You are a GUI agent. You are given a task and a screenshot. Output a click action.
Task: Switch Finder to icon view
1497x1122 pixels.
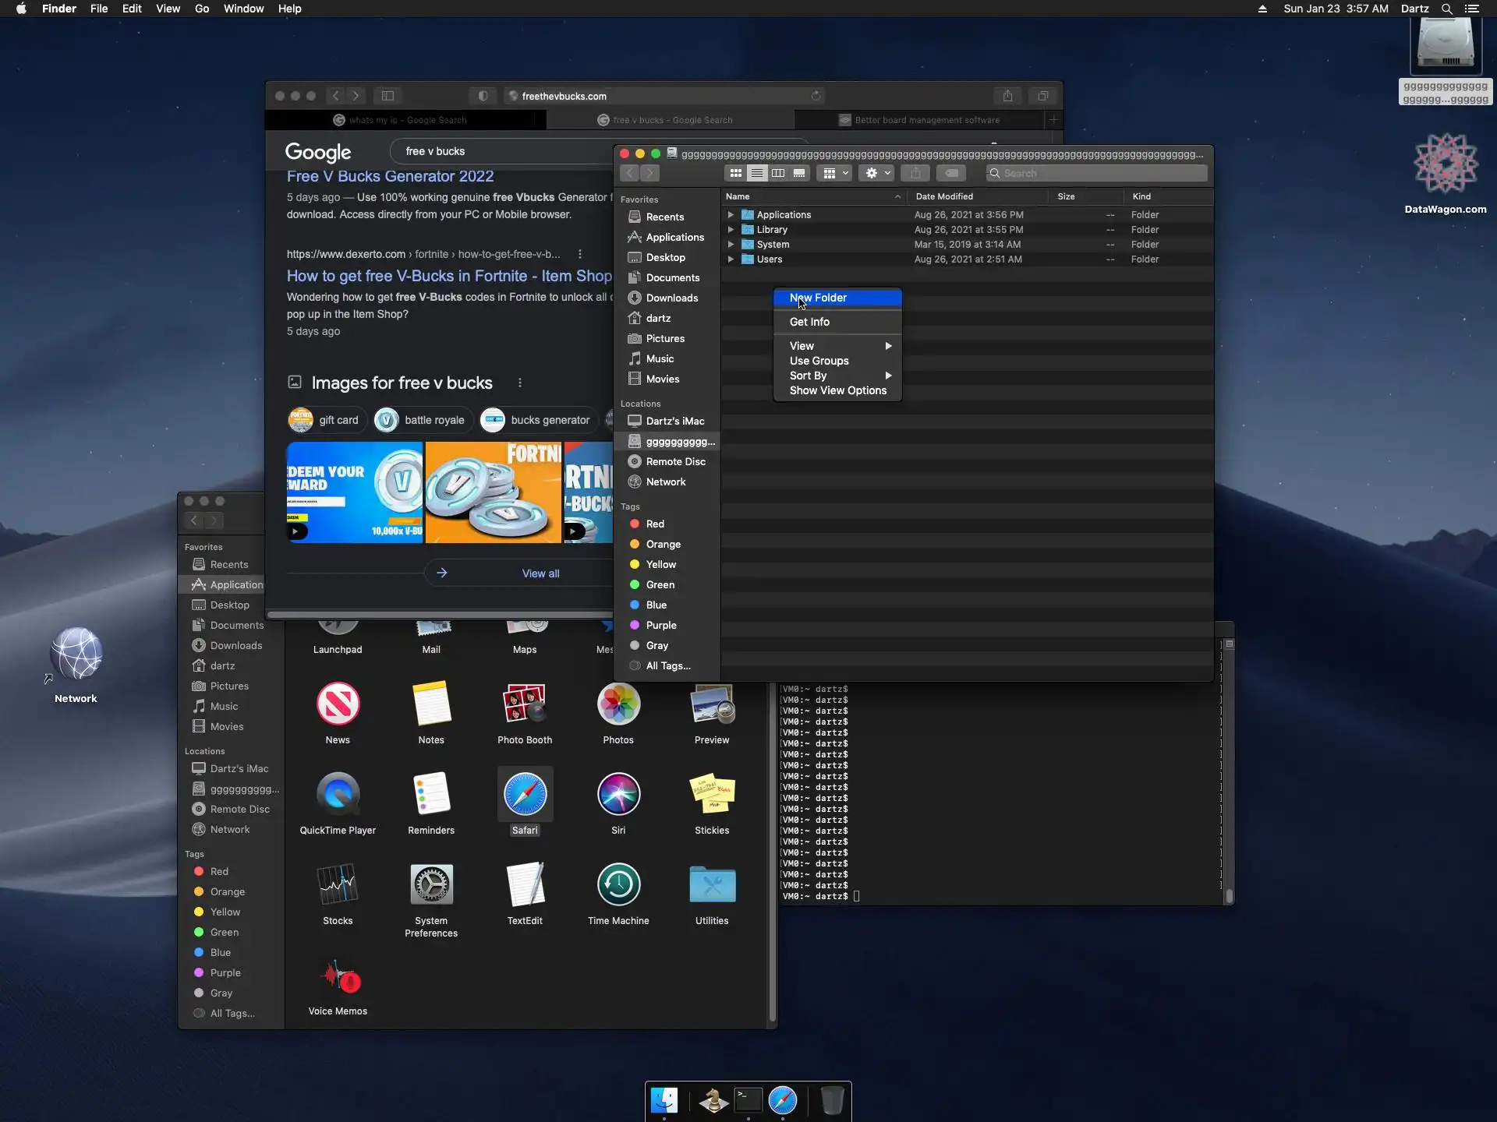(735, 173)
